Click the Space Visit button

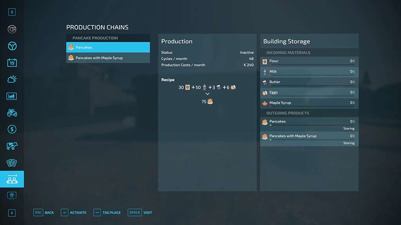(141, 212)
